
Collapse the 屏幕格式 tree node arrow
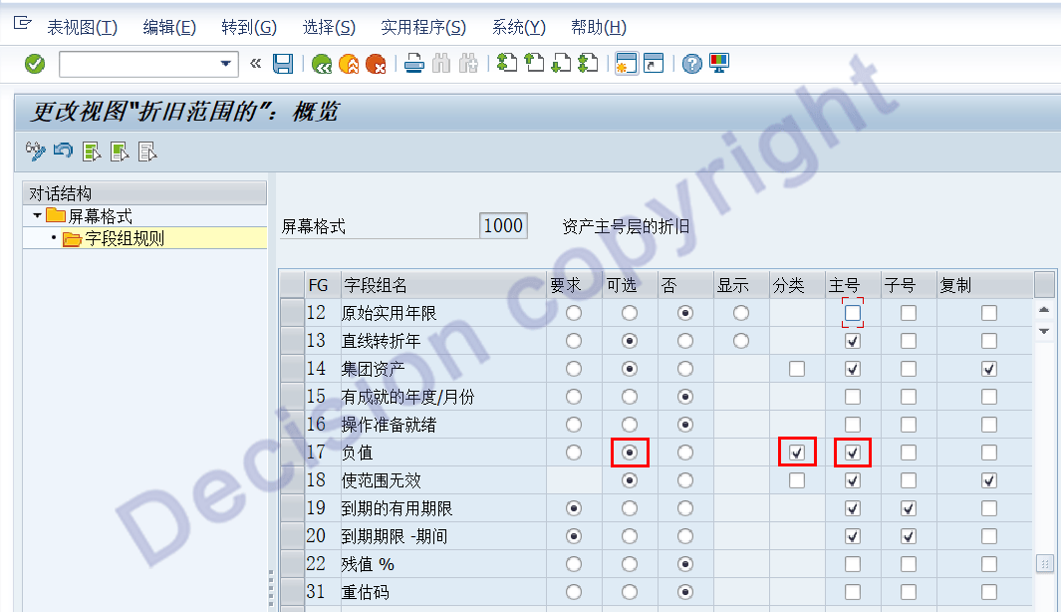tap(37, 215)
